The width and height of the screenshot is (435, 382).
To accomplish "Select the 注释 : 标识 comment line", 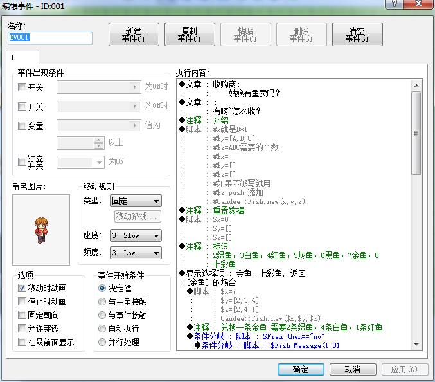I will click(x=204, y=246).
